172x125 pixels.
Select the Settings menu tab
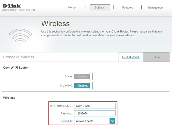[x=100, y=8]
